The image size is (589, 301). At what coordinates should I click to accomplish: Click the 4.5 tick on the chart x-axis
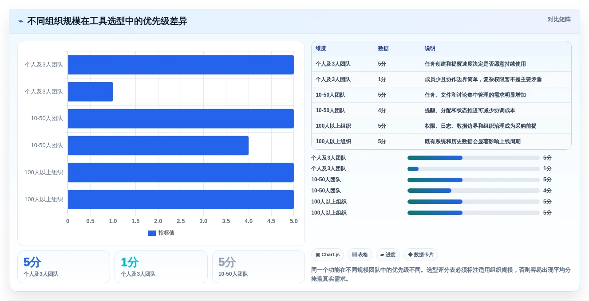[271, 221]
